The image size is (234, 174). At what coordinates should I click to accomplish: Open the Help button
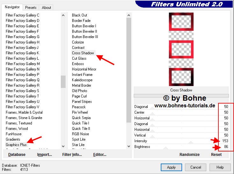click(x=220, y=167)
